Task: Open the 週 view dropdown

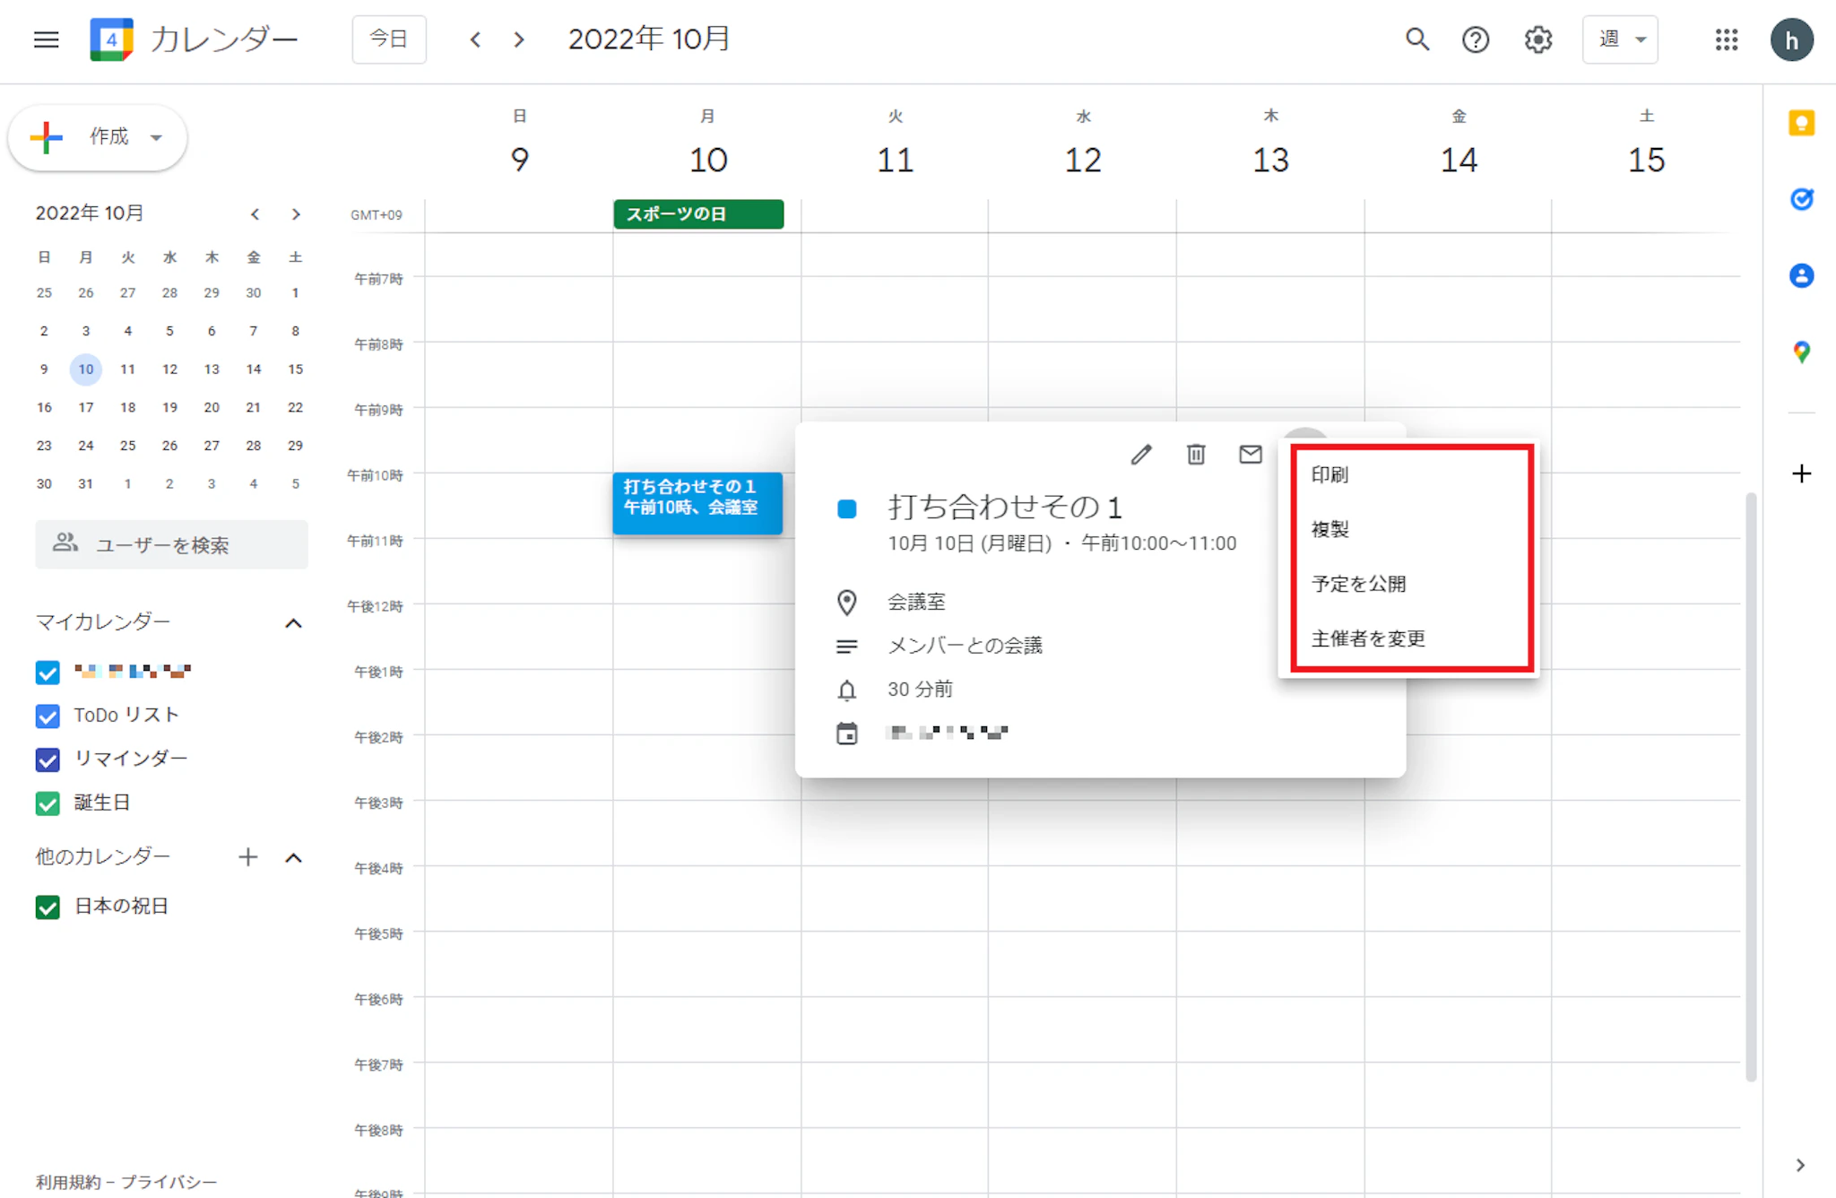Action: [x=1620, y=39]
